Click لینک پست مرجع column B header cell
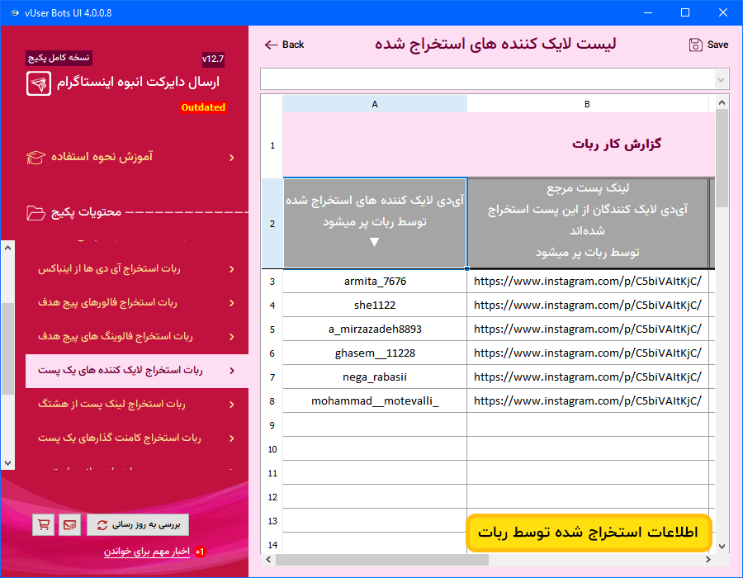This screenshot has width=743, height=578. pos(588,223)
